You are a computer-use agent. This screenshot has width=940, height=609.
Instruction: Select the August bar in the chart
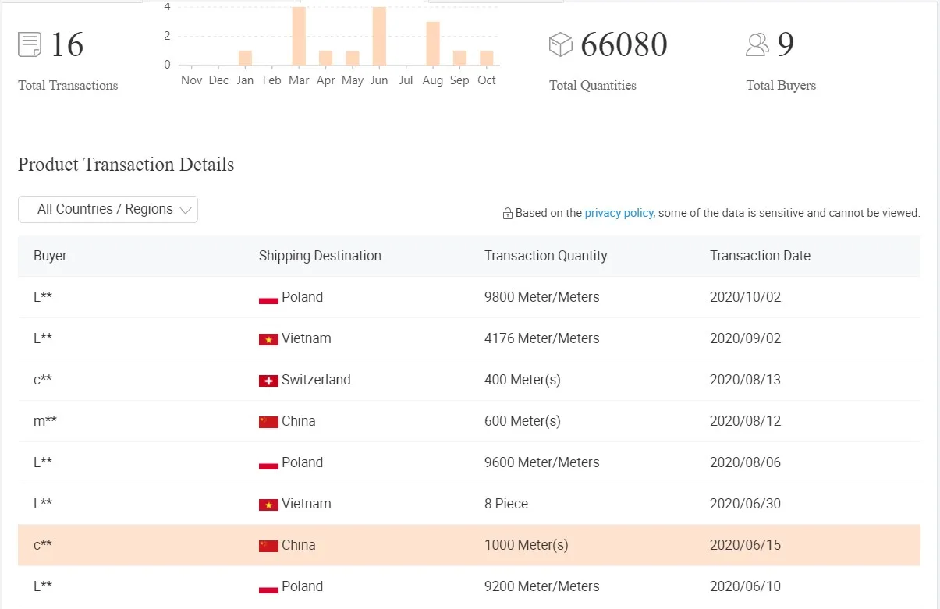433,44
